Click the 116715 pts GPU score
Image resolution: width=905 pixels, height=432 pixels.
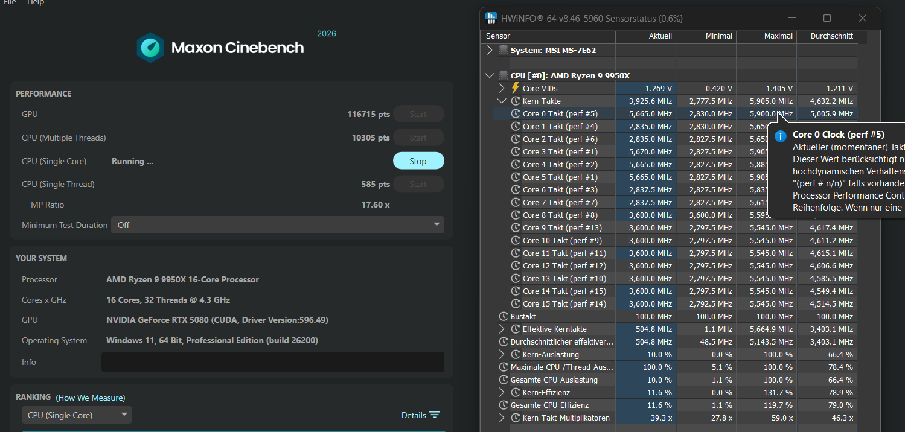coord(368,114)
